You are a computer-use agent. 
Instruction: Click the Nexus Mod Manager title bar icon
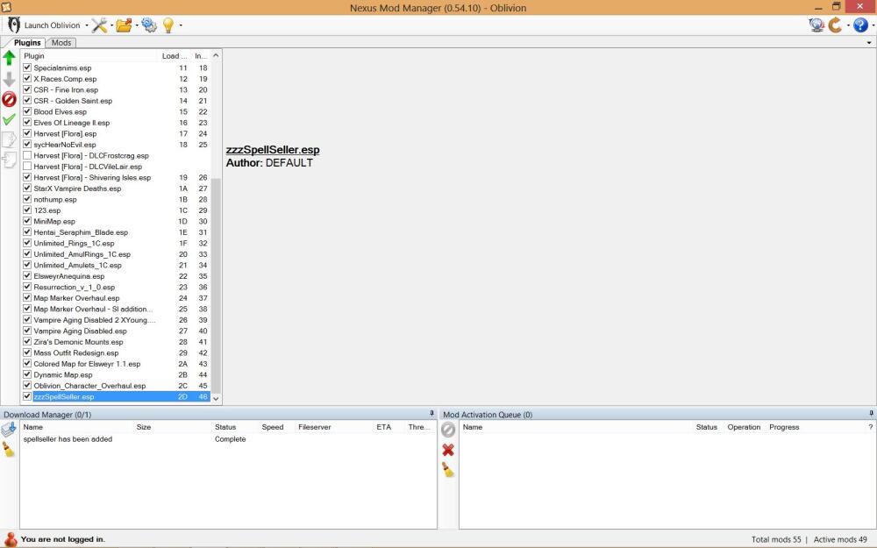coord(6,7)
